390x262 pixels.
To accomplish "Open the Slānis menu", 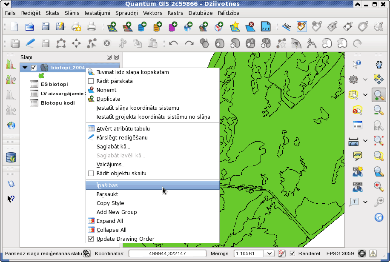I will (x=72, y=13).
